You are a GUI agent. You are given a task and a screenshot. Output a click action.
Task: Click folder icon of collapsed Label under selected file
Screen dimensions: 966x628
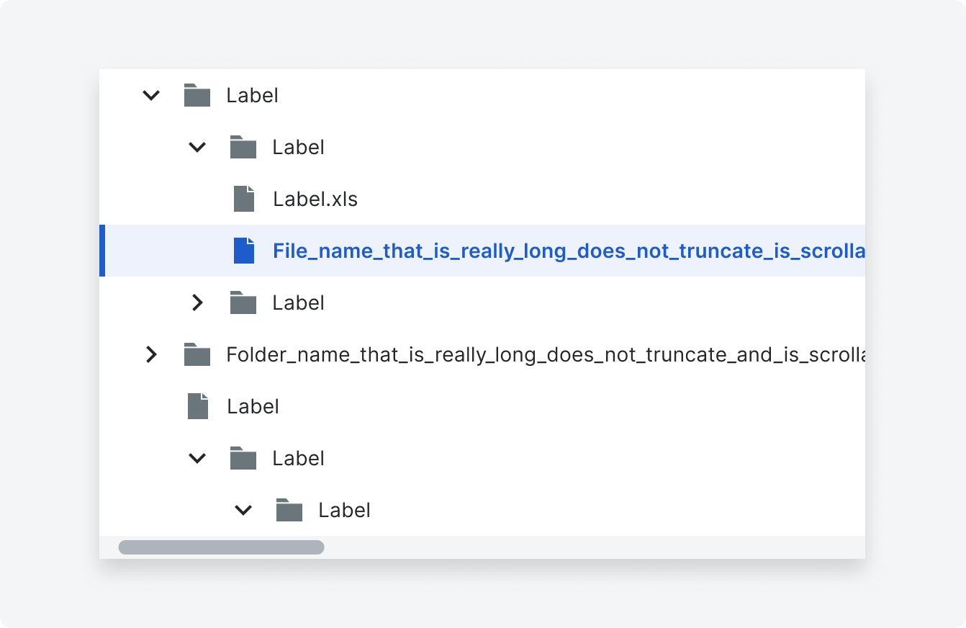click(243, 302)
